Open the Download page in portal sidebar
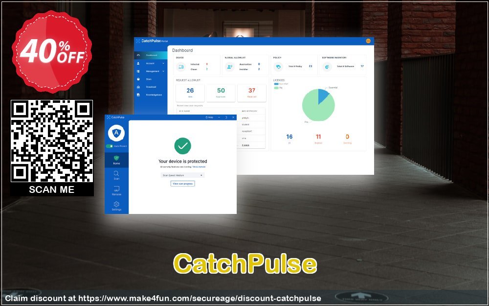This screenshot has height=306, width=489. pos(151,87)
